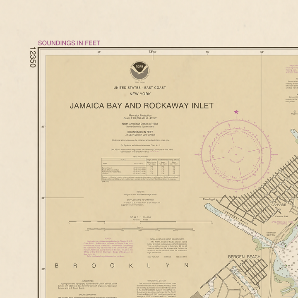Click the center cross of the compass rose
298x298 pixels.
point(236,154)
